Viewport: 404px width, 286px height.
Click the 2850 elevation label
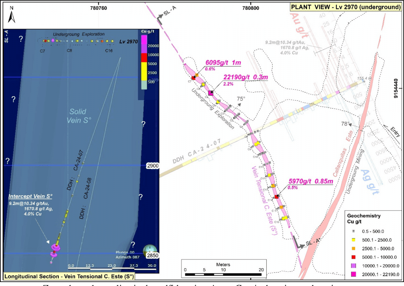pos(153,255)
